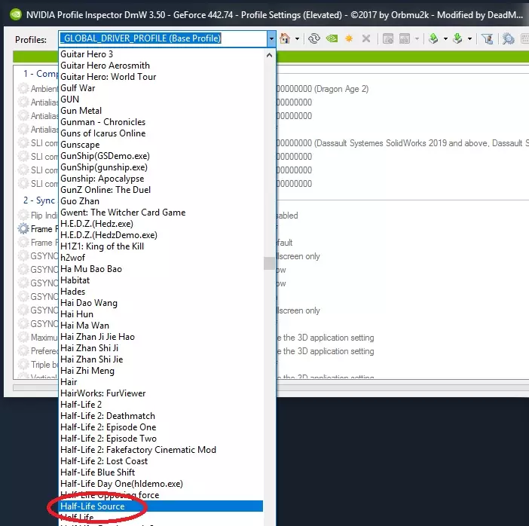
Task: Click the remove application from profile icon
Action: click(x=404, y=38)
